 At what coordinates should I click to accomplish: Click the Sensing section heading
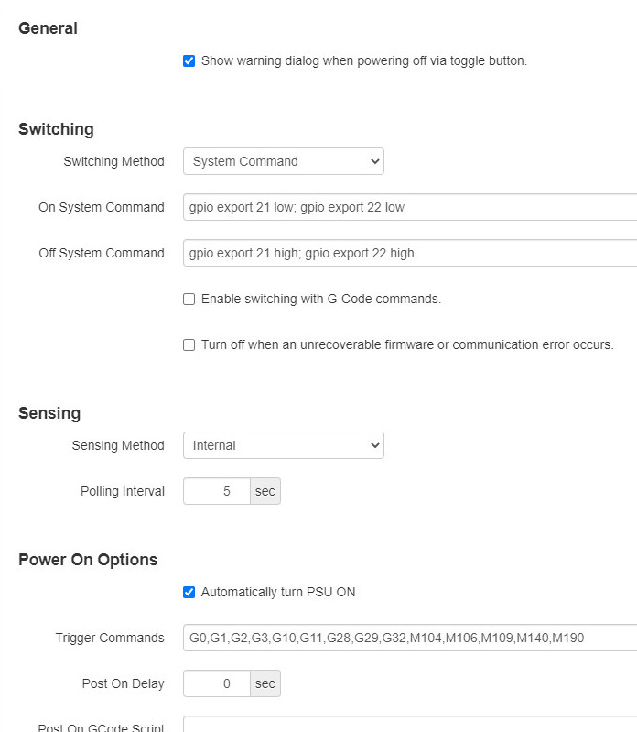coord(49,413)
